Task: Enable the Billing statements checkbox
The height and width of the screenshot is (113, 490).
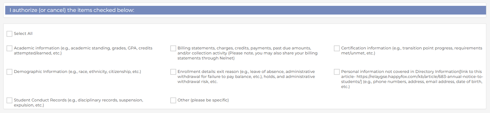Action: click(173, 48)
